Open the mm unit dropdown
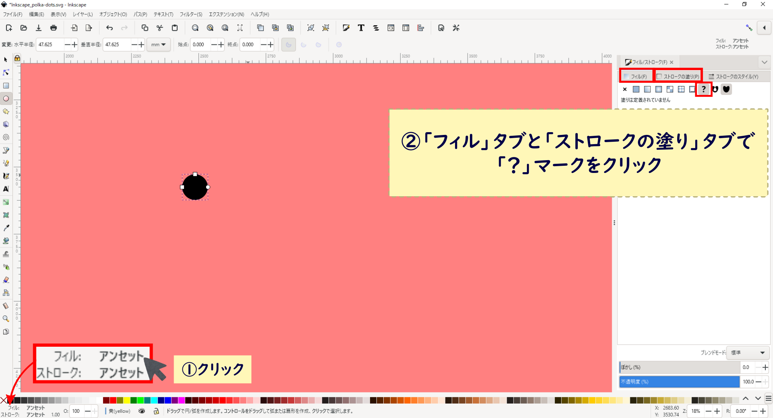This screenshot has height=418, width=773. coord(158,44)
